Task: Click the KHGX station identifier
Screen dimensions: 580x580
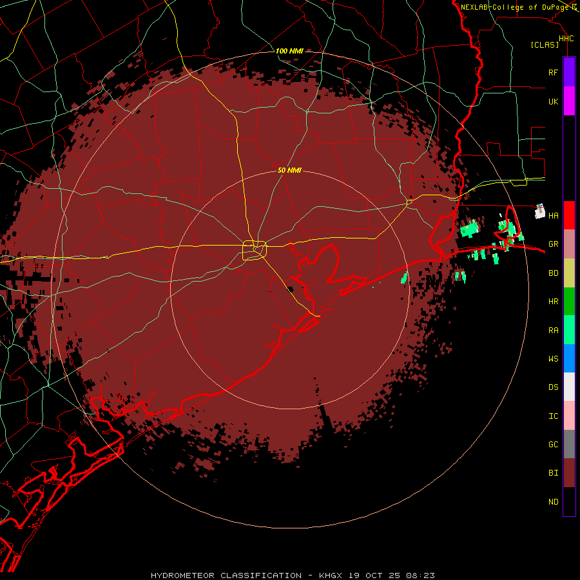Action: 331,575
